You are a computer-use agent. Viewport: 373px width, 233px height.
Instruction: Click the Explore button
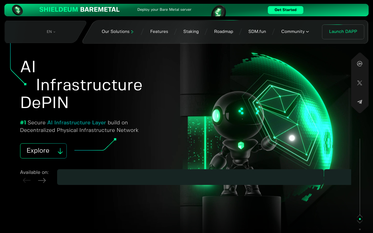click(x=43, y=151)
